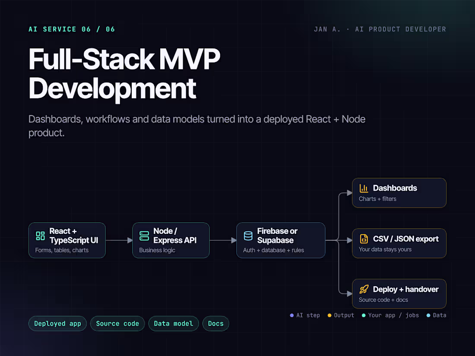The image size is (475, 356).
Task: Click the 'AI SERVICE 06 / 06' label
Action: pos(72,29)
